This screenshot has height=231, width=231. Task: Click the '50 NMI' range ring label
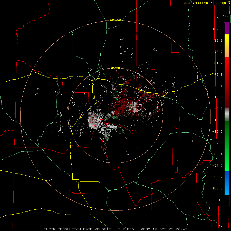point(115,68)
